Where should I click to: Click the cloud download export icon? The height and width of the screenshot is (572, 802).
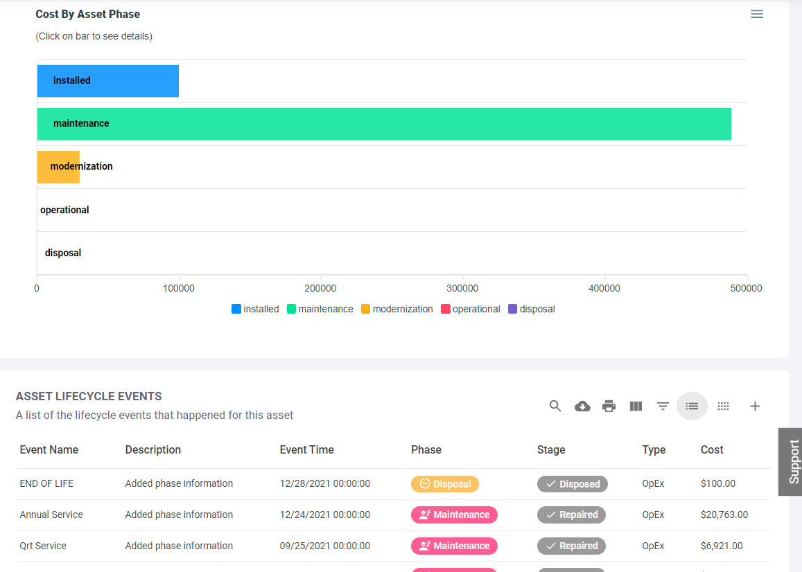[582, 406]
